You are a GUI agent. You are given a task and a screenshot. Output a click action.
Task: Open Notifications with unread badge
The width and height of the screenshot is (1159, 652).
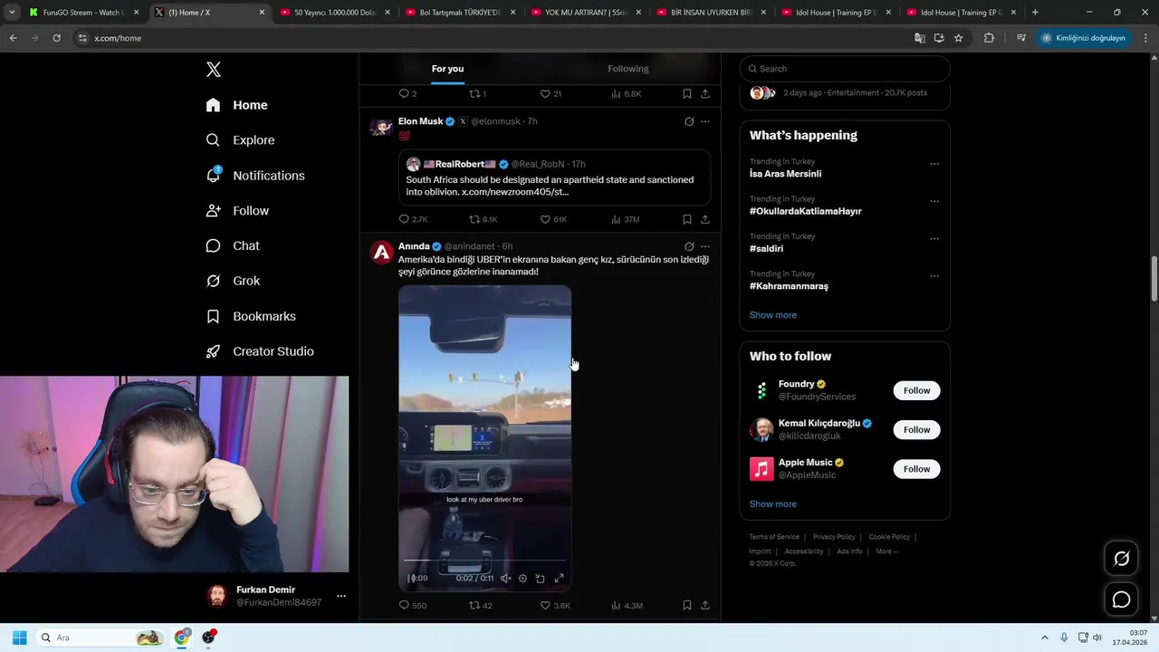255,176
